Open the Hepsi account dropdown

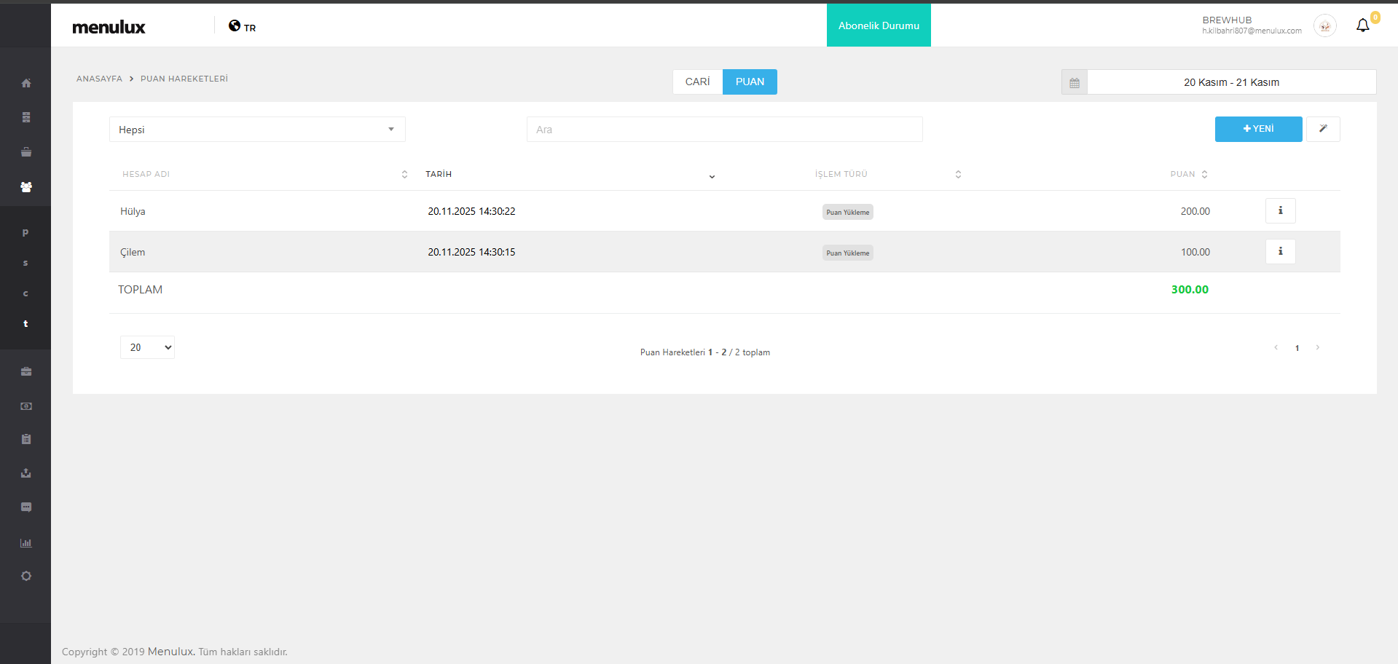tap(257, 130)
